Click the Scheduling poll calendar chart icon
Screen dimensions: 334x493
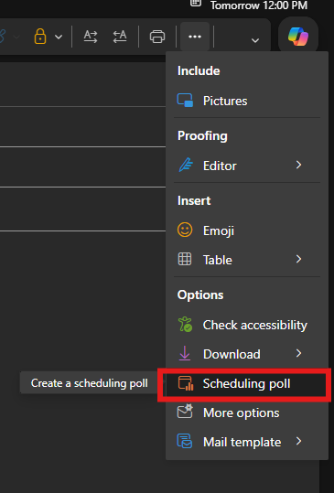186,383
